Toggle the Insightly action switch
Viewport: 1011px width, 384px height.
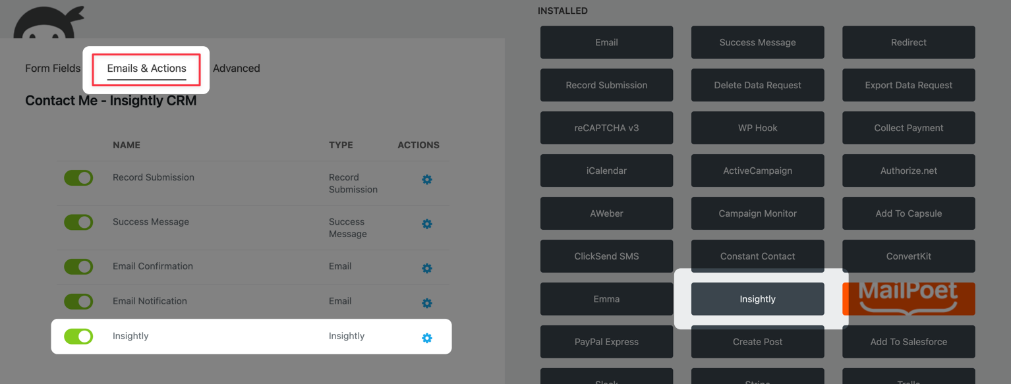[78, 336]
